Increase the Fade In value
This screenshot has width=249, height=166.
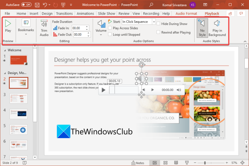tap(87, 27)
